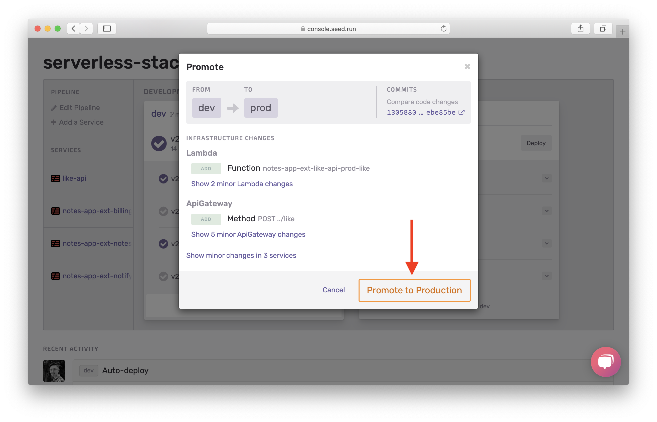Click Safari forward navigation arrow
This screenshot has width=657, height=422.
pyautogui.click(x=86, y=29)
